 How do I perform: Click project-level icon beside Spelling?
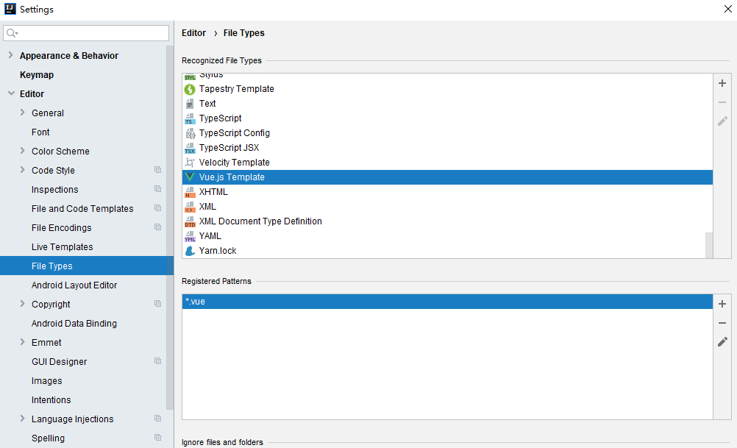[158, 438]
